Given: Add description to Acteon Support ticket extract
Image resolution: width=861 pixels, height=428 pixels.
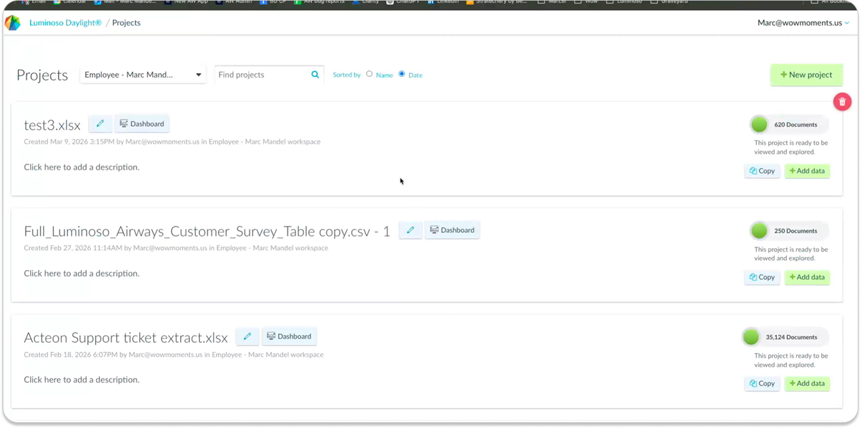Looking at the screenshot, I should pos(81,379).
